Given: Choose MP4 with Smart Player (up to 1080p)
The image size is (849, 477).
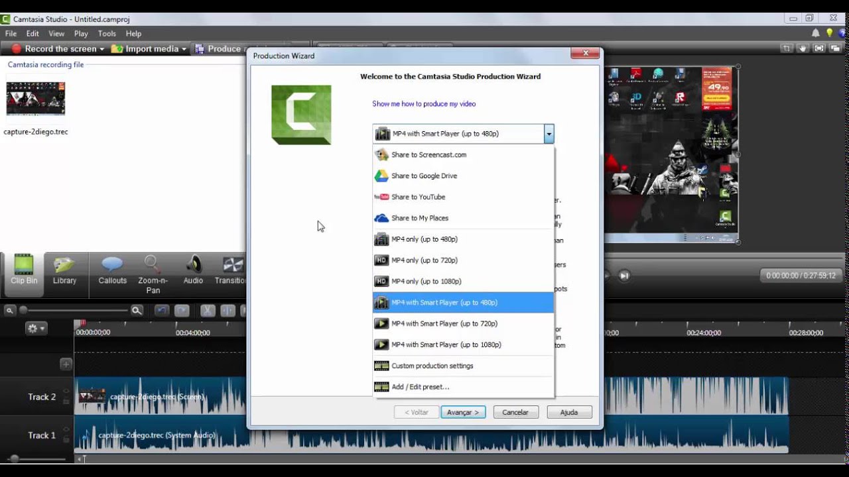Looking at the screenshot, I should pos(463,344).
